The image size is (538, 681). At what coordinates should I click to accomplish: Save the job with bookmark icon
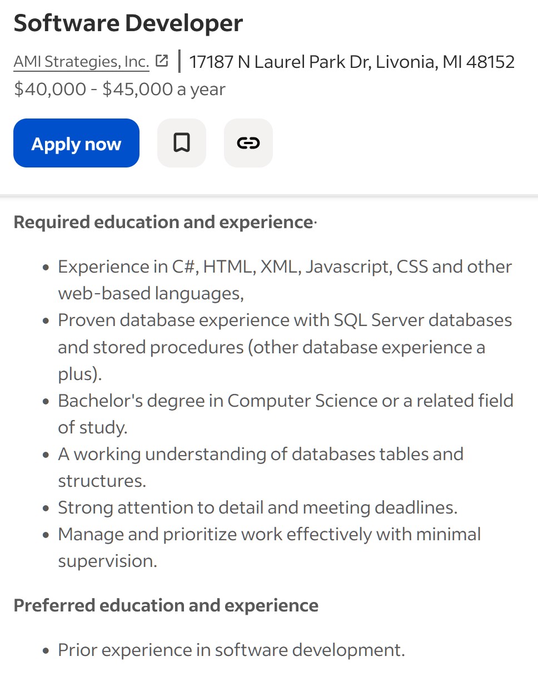[182, 143]
